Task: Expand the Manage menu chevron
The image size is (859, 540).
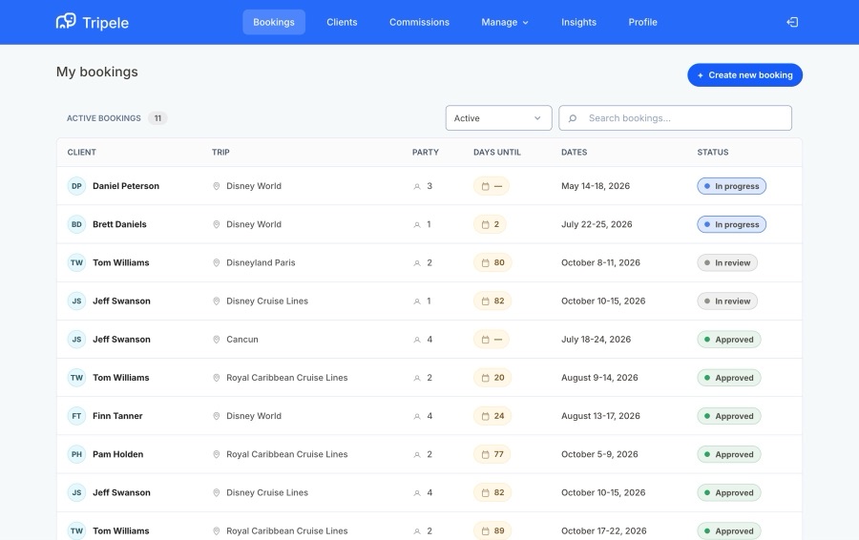Action: 525,23
